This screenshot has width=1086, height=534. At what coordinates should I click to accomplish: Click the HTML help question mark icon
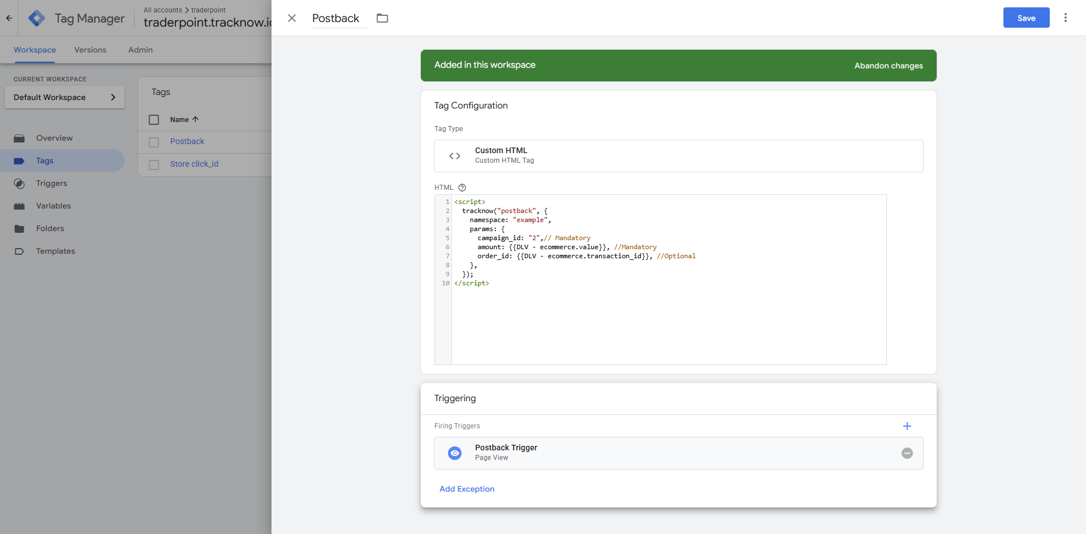462,188
